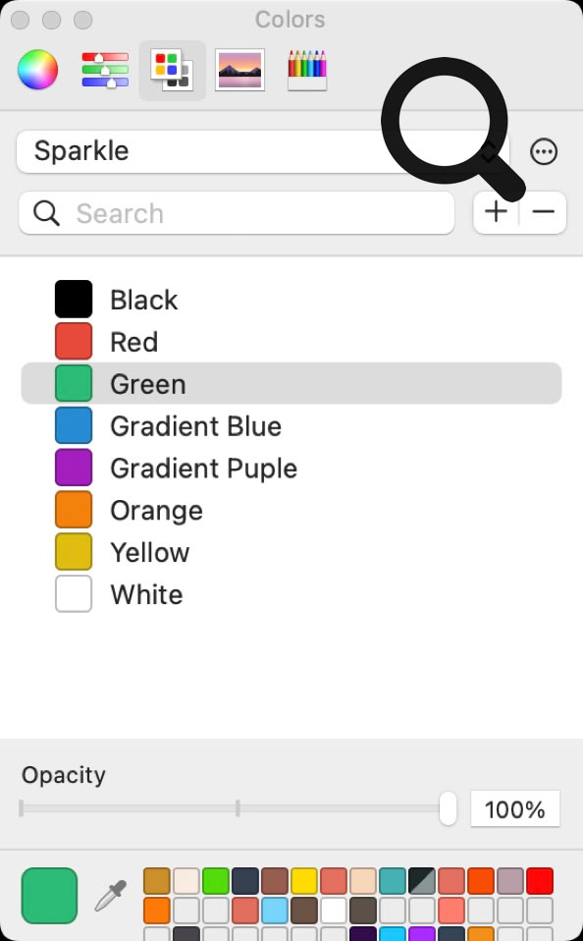
Task: Click into the Search colors field
Action: tap(237, 213)
